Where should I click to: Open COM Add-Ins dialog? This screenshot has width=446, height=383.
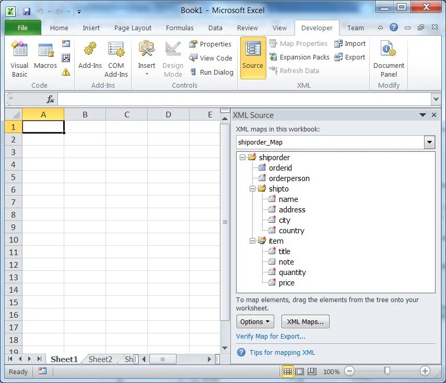[x=116, y=59]
